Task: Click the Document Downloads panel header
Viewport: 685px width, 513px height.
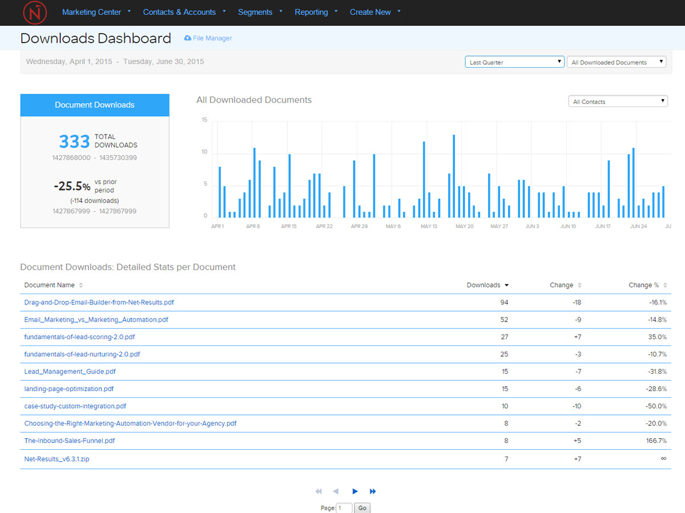Action: (95, 105)
